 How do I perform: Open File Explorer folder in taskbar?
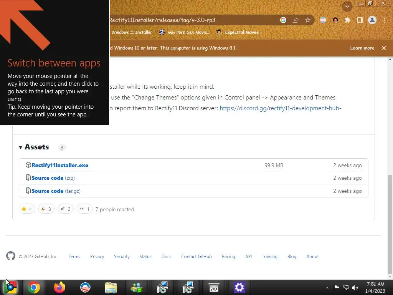(x=111, y=287)
